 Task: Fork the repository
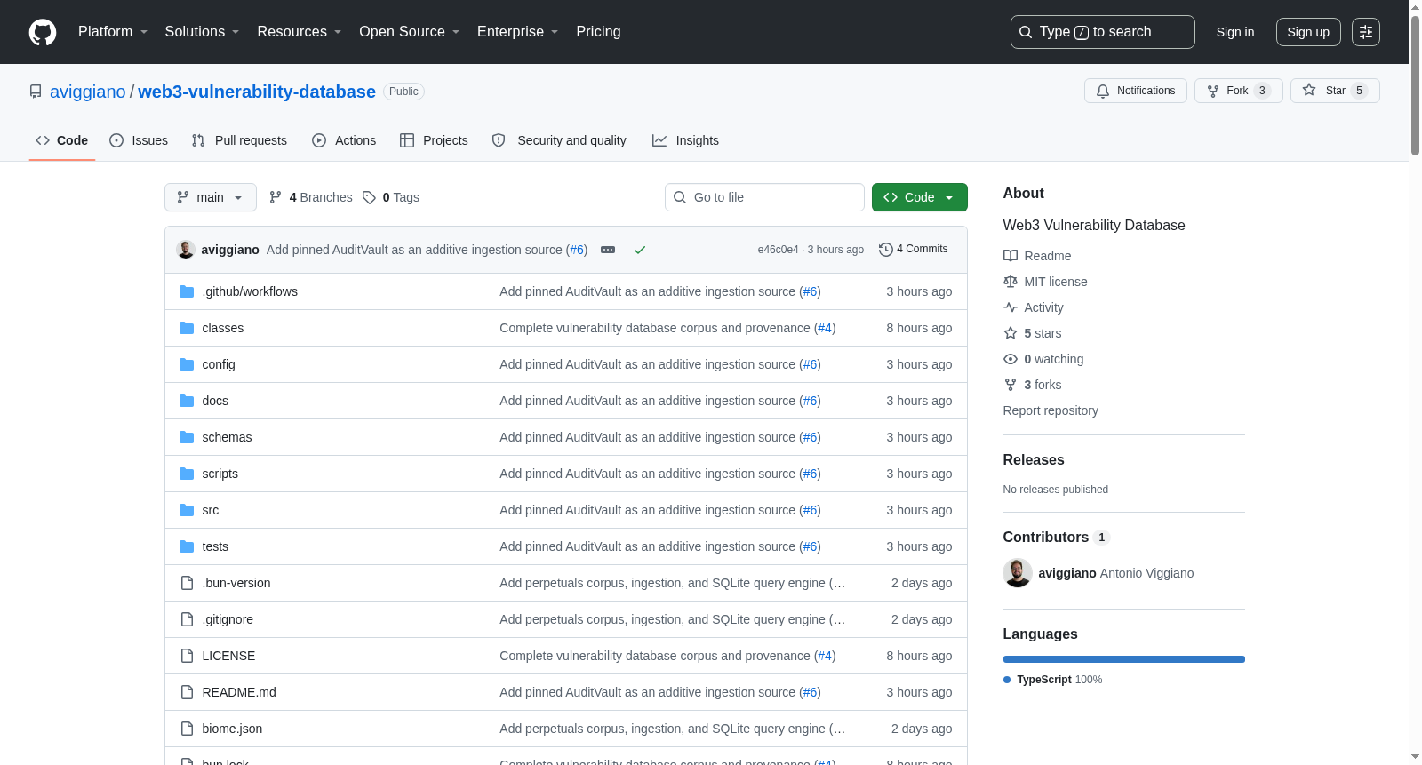point(1239,91)
